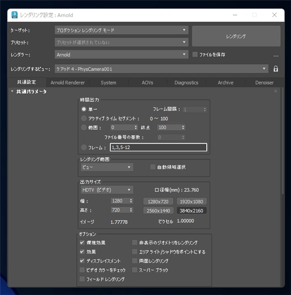Enable the スーパー ブラック checkbox
This screenshot has height=295, width=291.
tap(134, 270)
